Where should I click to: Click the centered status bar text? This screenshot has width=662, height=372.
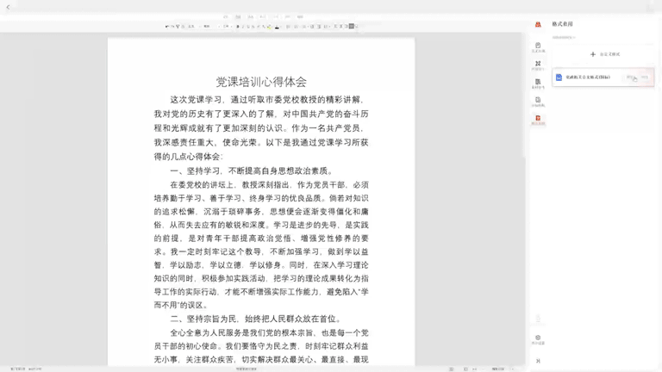[x=247, y=369]
